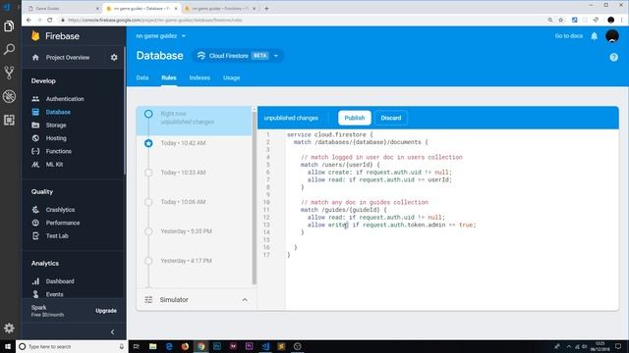This screenshot has height=353, width=629.
Task: Click code line 7 allow read rule
Action: click(379, 179)
